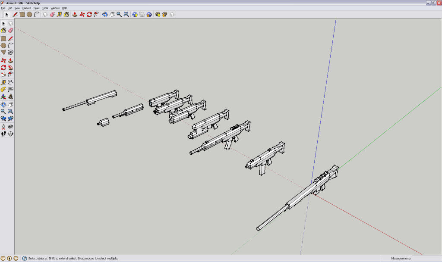Open the Camera menu
The width and height of the screenshot is (442, 262).
[x=27, y=8]
